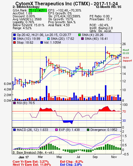Click the blue RSI 30 level label
The image size is (133, 166).
(x=124, y=121)
